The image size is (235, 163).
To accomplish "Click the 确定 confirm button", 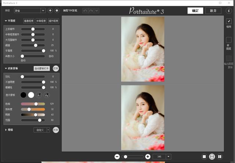I will point(195,11).
